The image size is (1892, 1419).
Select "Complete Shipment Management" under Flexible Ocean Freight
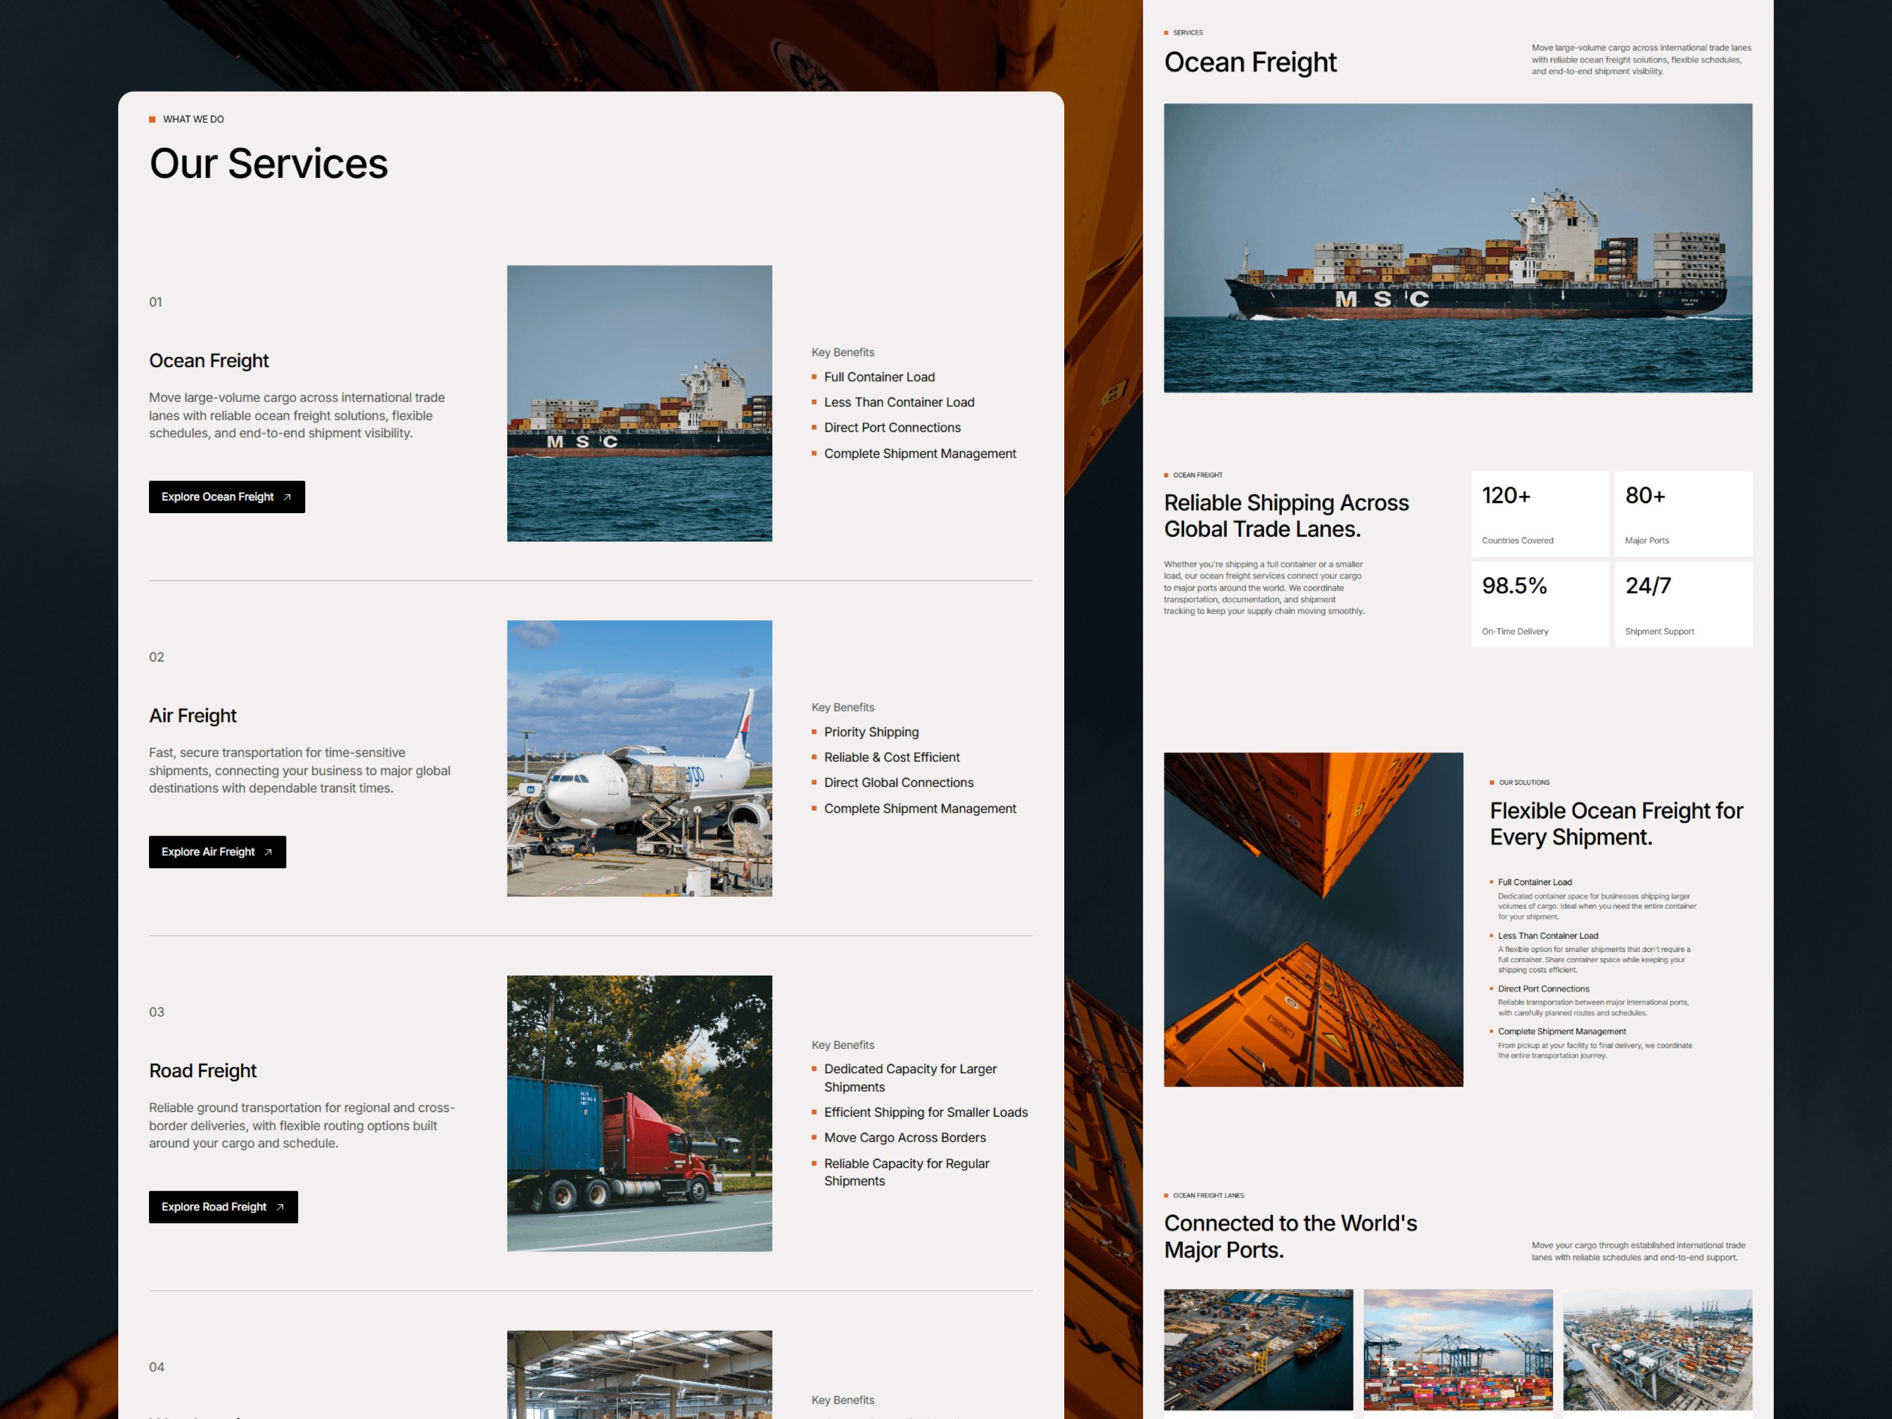(x=1562, y=1032)
